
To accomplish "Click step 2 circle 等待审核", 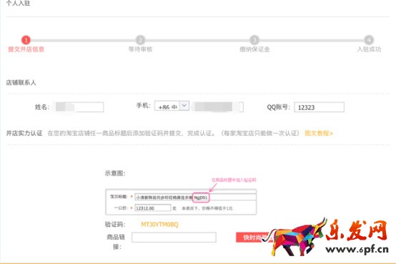I will (x=140, y=40).
